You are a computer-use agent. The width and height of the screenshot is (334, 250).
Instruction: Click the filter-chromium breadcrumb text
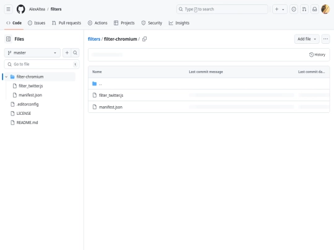(x=121, y=39)
